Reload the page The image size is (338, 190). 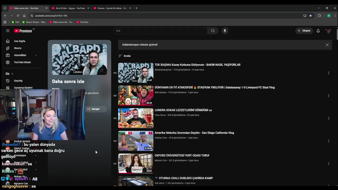click(18, 16)
